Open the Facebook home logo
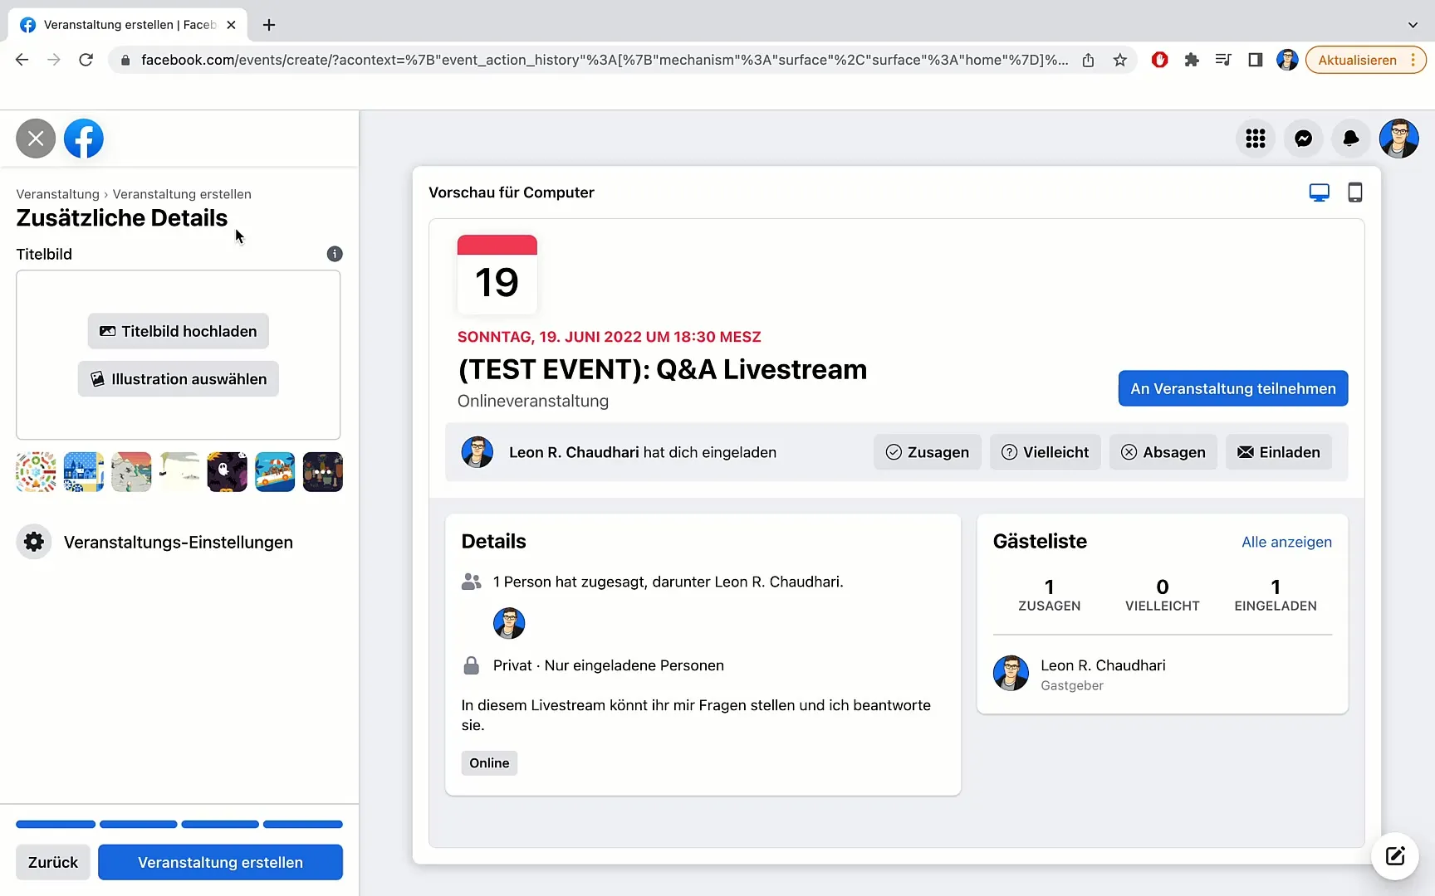This screenshot has width=1435, height=896. [x=84, y=139]
